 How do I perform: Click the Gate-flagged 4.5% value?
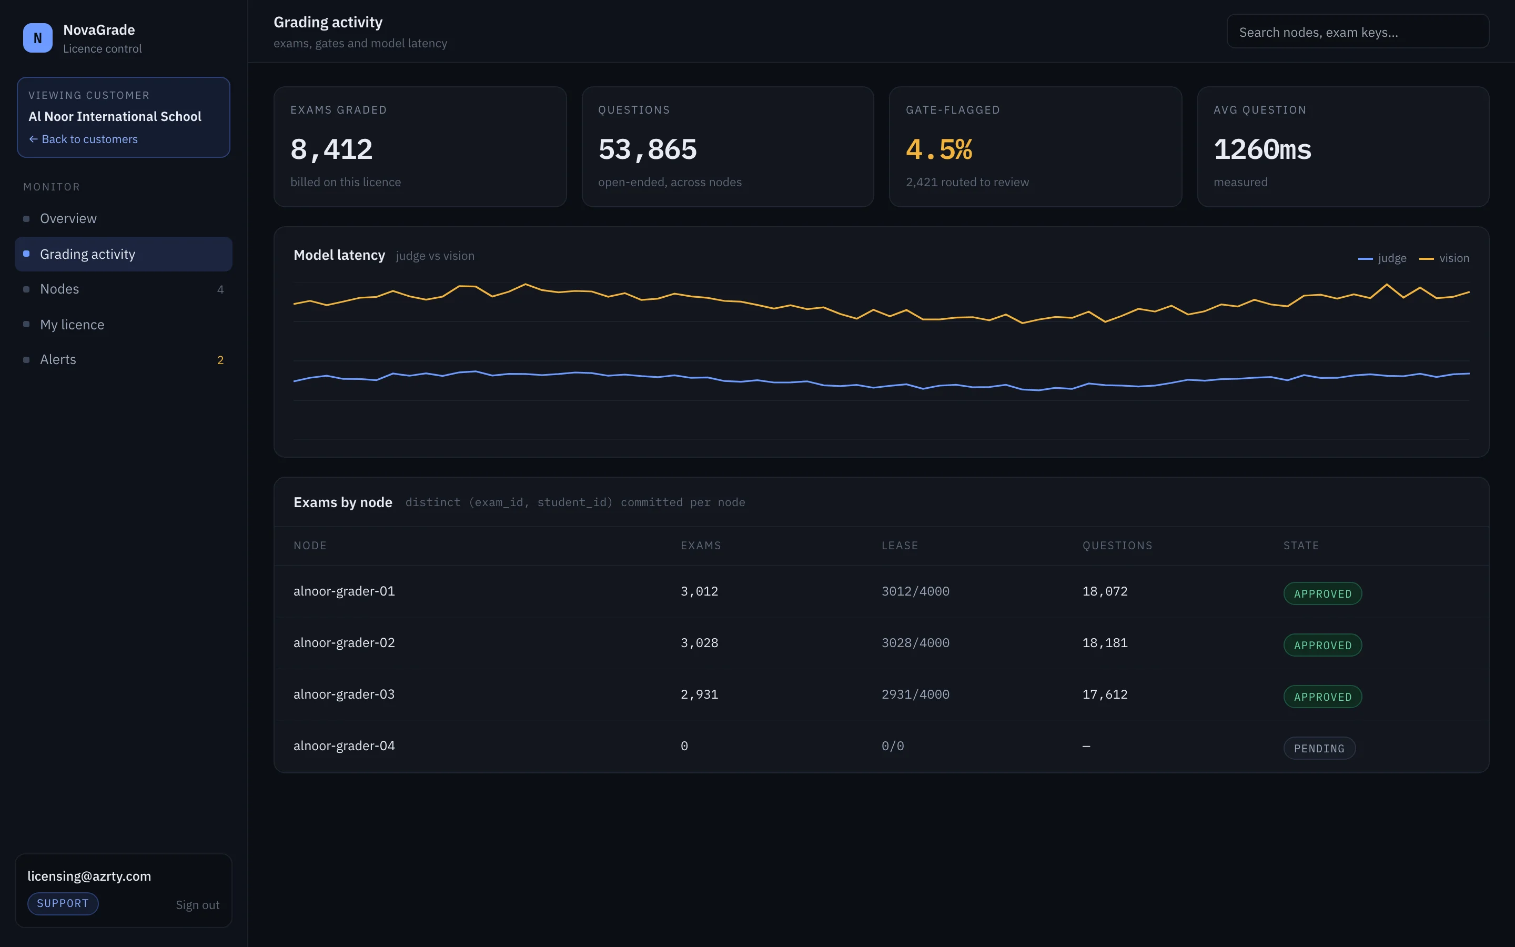point(938,149)
